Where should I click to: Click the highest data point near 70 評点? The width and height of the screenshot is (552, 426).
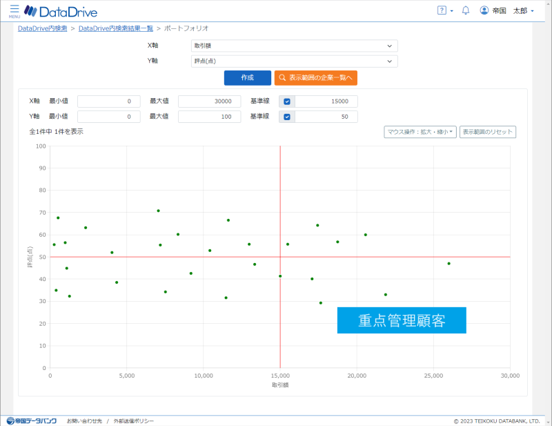159,211
